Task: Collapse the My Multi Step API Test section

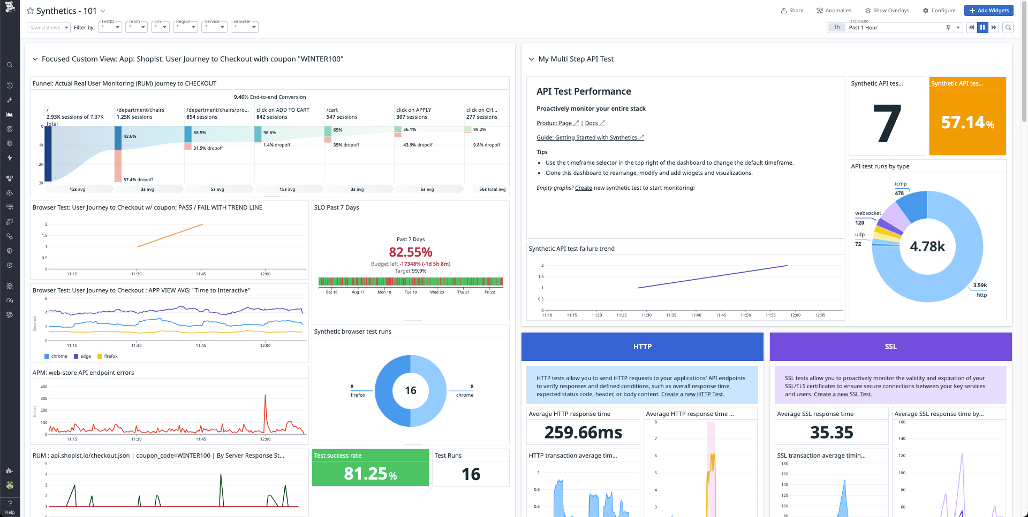Action: click(x=531, y=59)
